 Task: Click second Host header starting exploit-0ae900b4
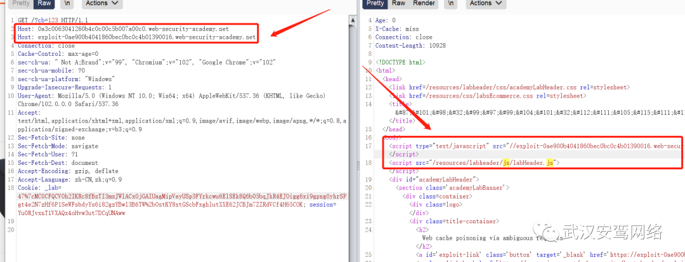(137, 37)
